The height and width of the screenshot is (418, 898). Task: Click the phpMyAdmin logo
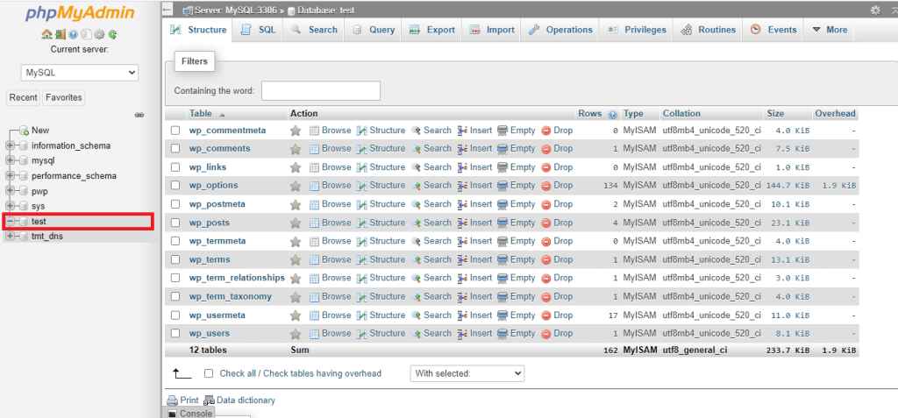pyautogui.click(x=80, y=13)
